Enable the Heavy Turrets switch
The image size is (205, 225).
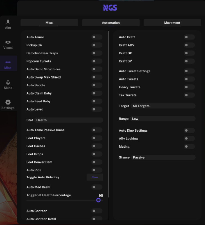[189, 87]
